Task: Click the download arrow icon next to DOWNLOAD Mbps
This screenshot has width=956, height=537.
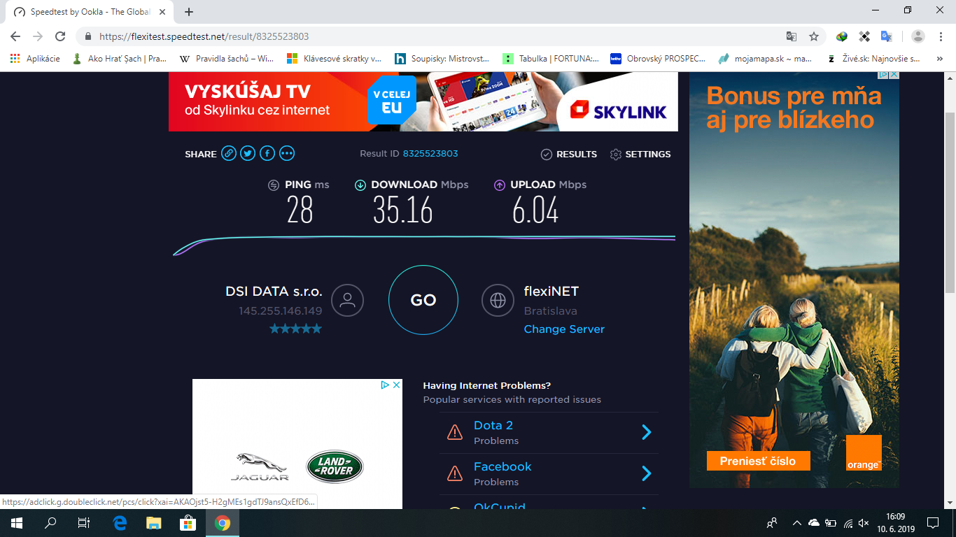Action: coord(360,185)
